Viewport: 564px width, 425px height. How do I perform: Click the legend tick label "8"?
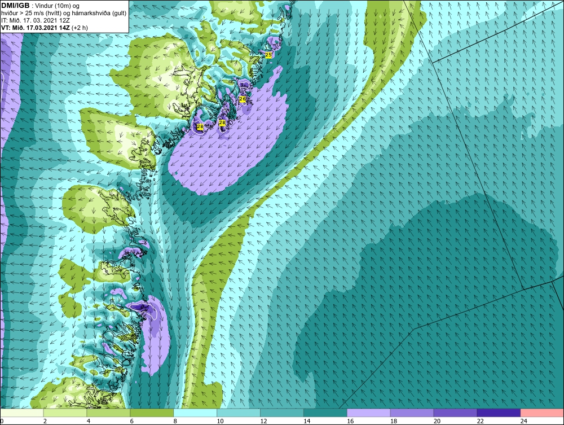[x=175, y=421]
